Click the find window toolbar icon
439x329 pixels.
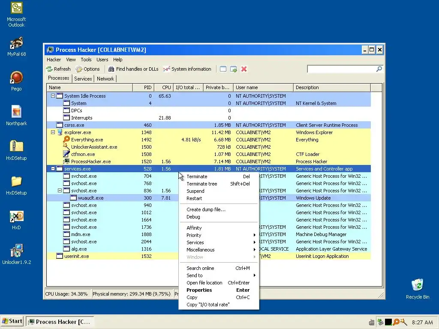click(223, 69)
